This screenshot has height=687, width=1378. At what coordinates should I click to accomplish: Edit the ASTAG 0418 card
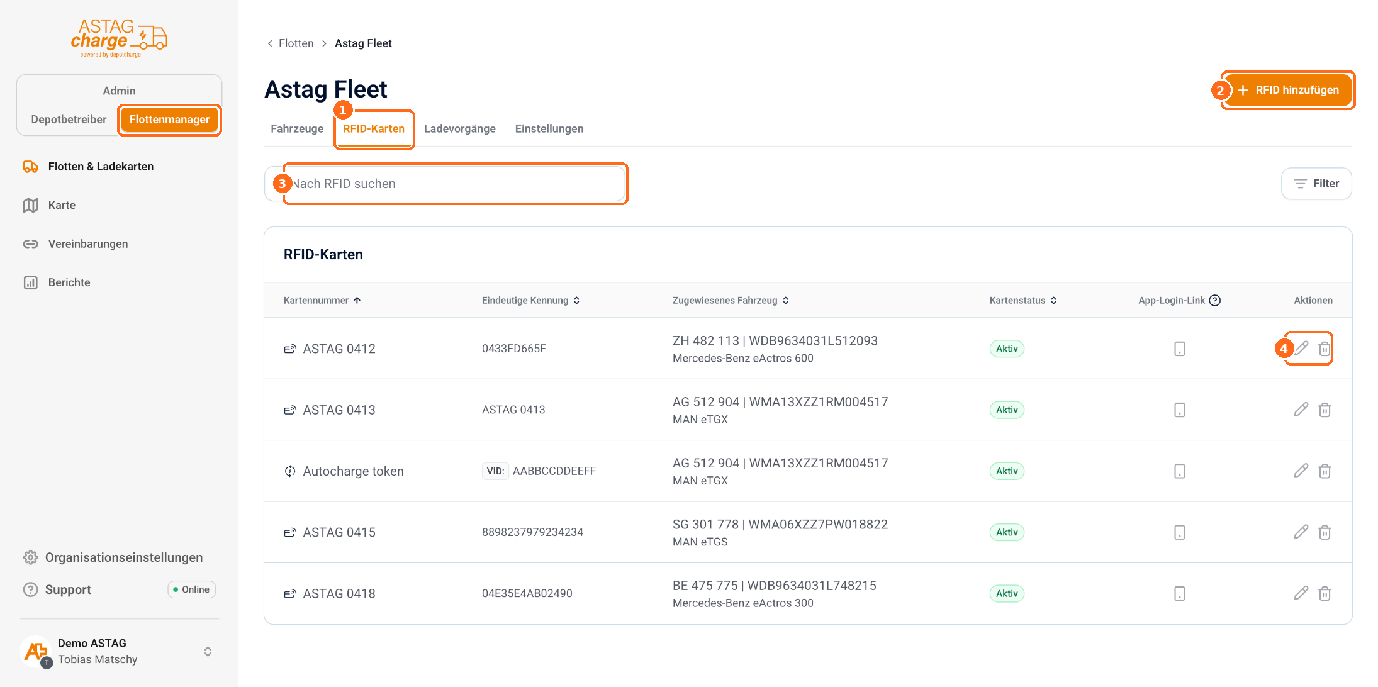coord(1301,593)
